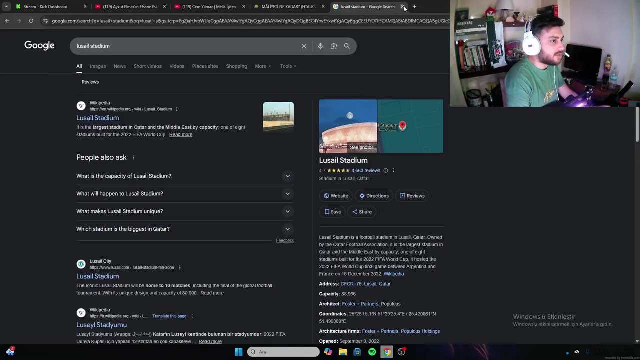
Task: Click Translate this page link
Action: (169, 316)
